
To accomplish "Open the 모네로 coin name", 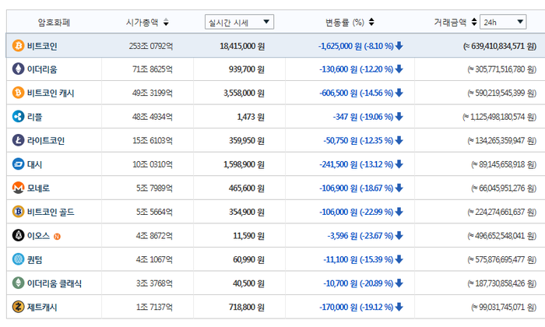I will [38, 188].
